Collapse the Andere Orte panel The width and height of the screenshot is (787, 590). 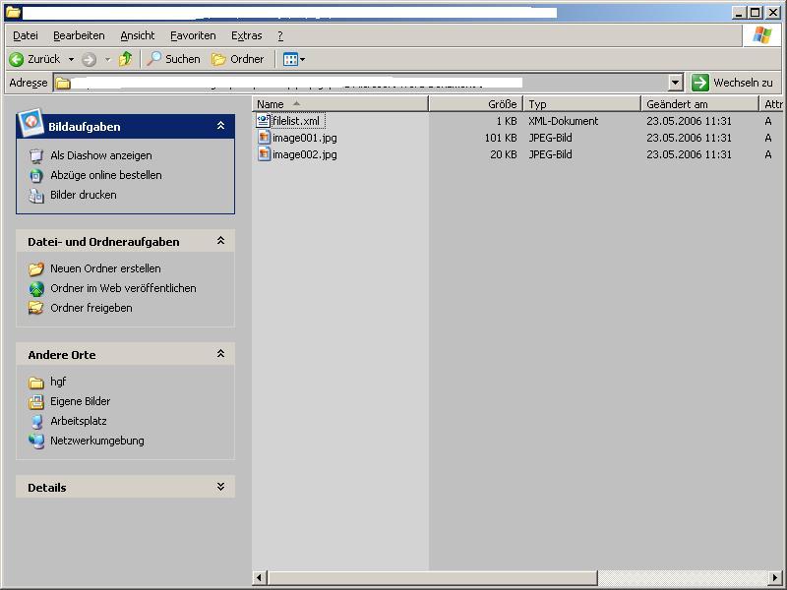coord(220,354)
